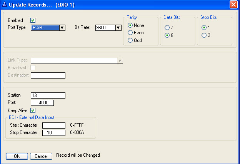Focus the Port number field
The height and width of the screenshot is (164, 240).
(x=42, y=103)
